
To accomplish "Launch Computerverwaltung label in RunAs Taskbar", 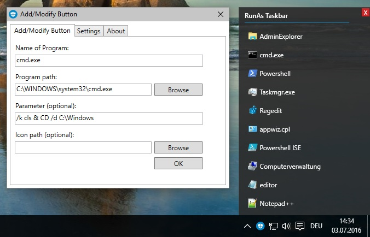I will 290,167.
